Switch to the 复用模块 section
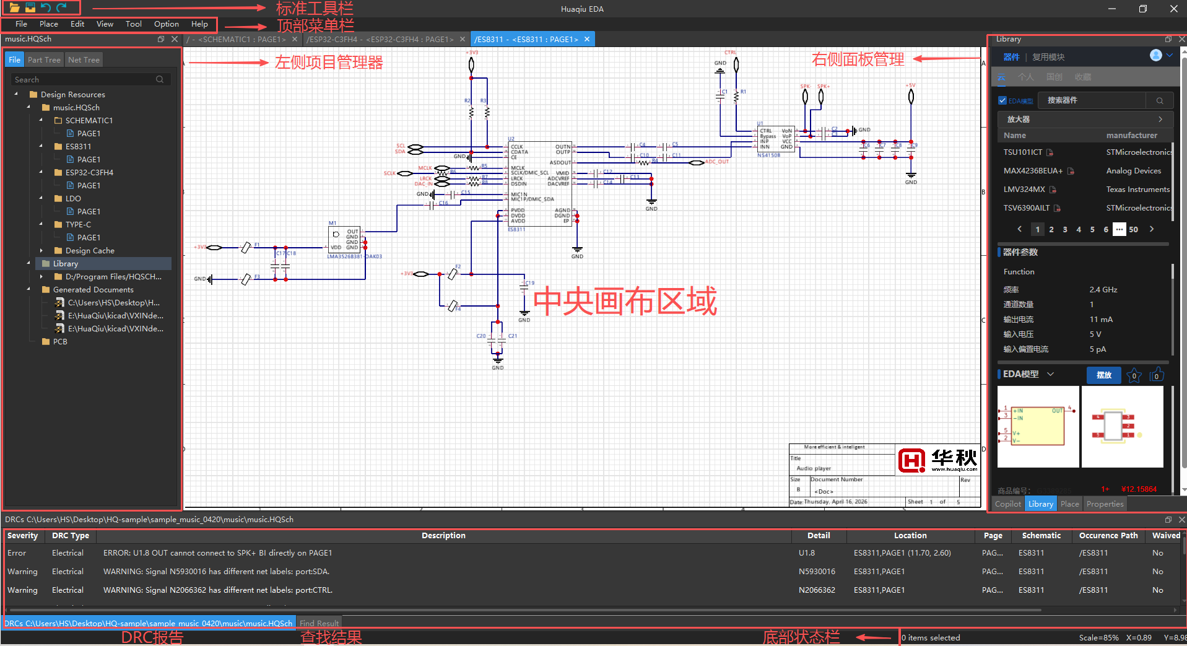Screen dimensions: 1187x646 [1048, 57]
